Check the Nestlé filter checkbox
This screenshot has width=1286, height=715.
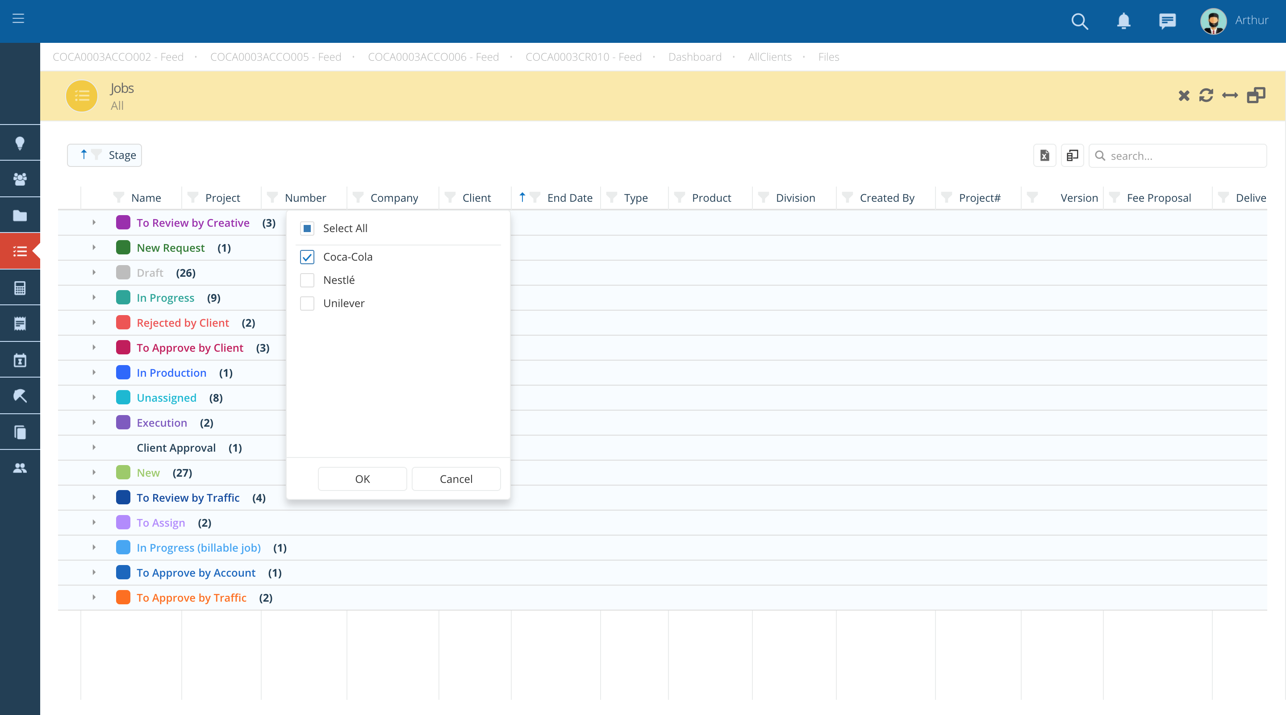click(x=307, y=280)
